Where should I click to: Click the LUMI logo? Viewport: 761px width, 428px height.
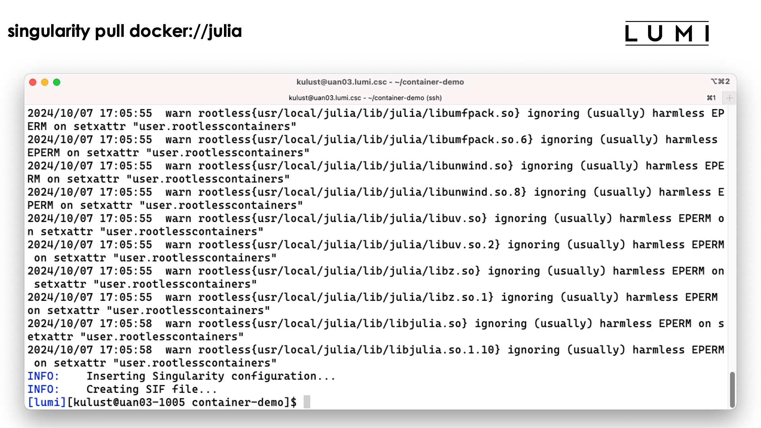click(667, 33)
